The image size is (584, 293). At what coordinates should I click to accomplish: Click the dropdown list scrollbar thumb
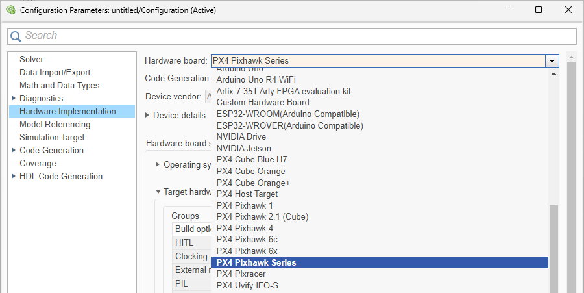[x=553, y=247]
